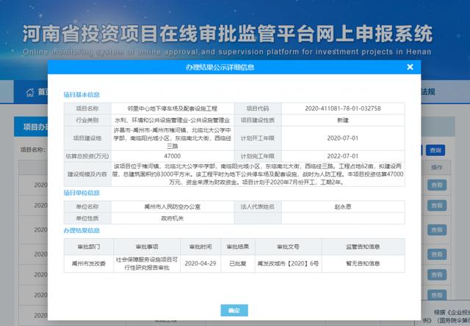The width and height of the screenshot is (470, 326).
Task: Select 暂无告知信息 supervision notice cell
Action: (363, 264)
